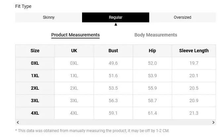Click the Hip column header
This screenshot has height=137, width=224.
(x=152, y=51)
